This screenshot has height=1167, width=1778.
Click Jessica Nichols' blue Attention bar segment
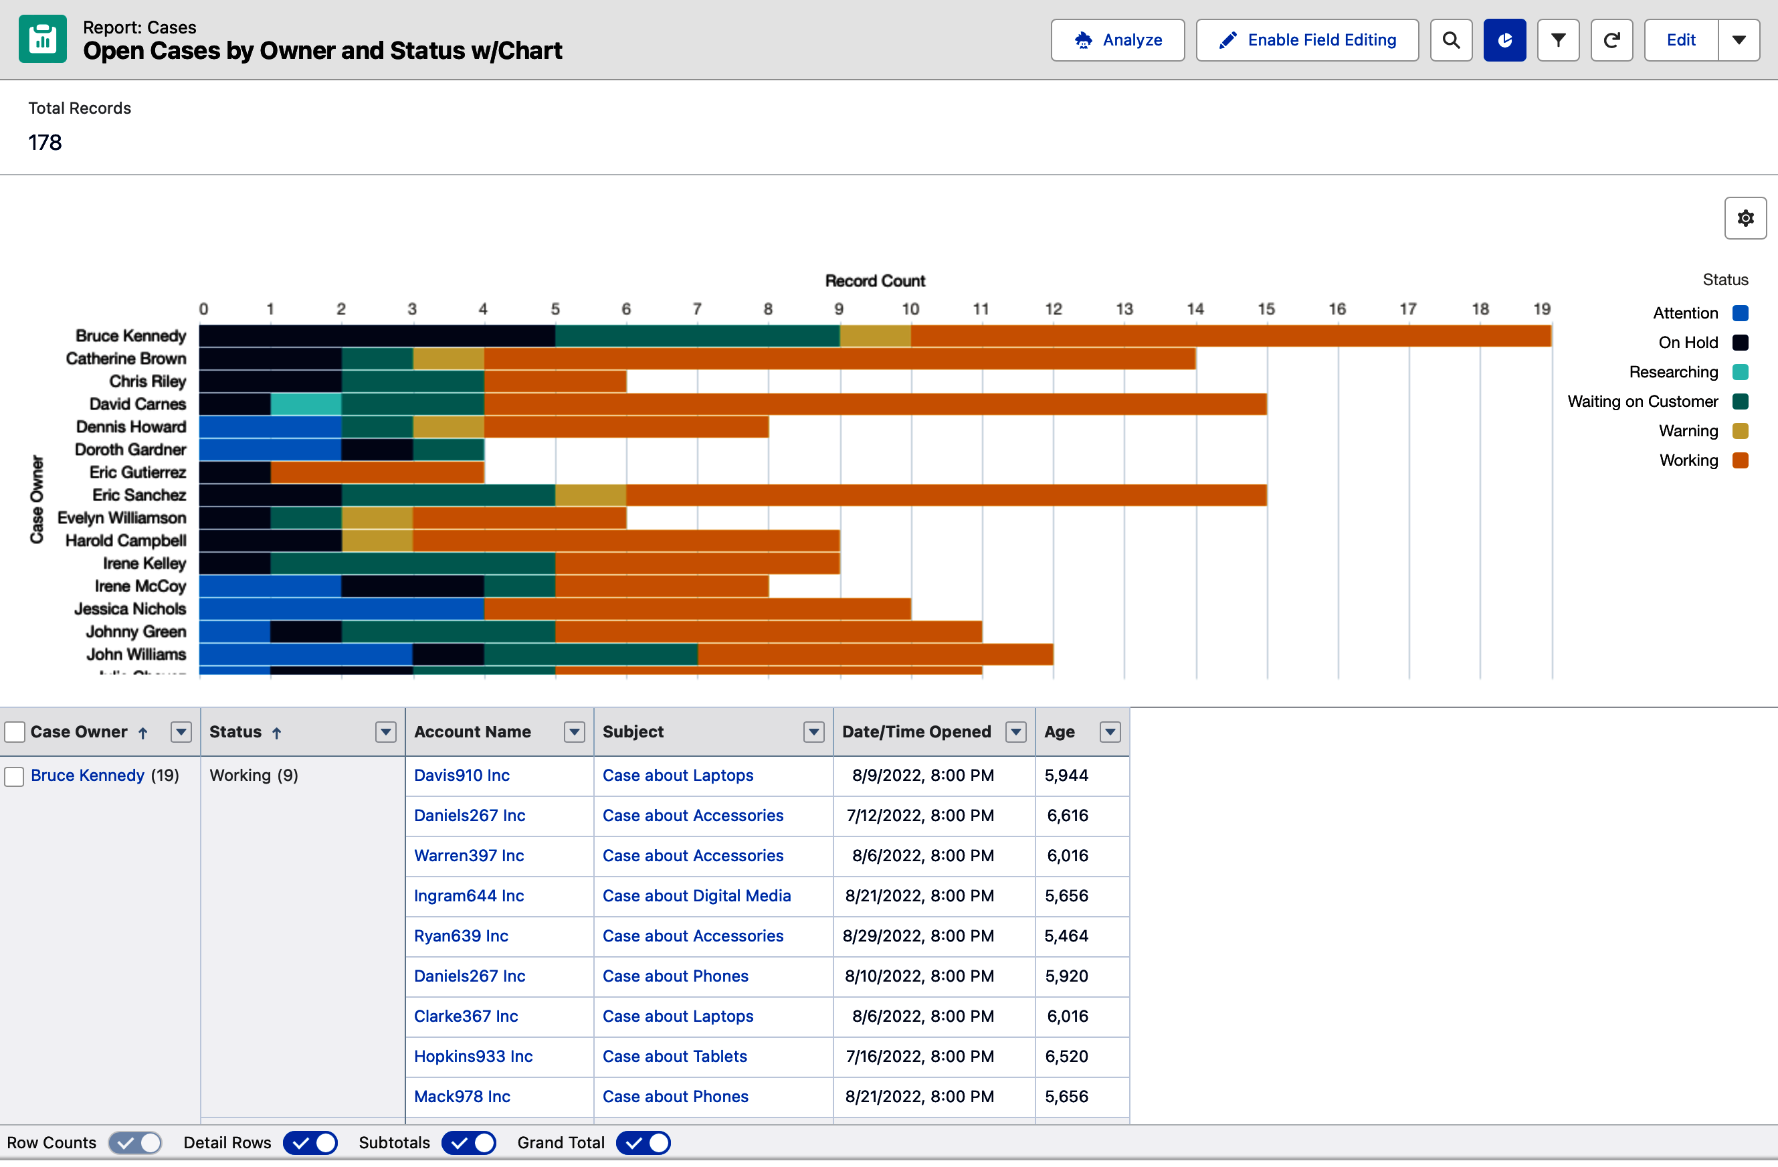tap(341, 609)
